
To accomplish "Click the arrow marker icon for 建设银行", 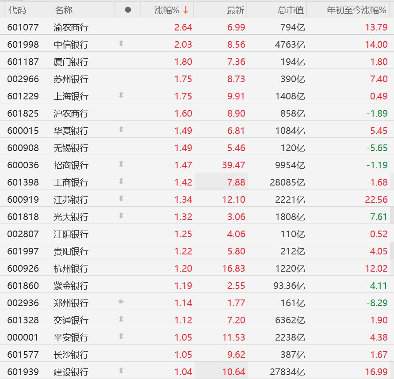I will (x=121, y=371).
